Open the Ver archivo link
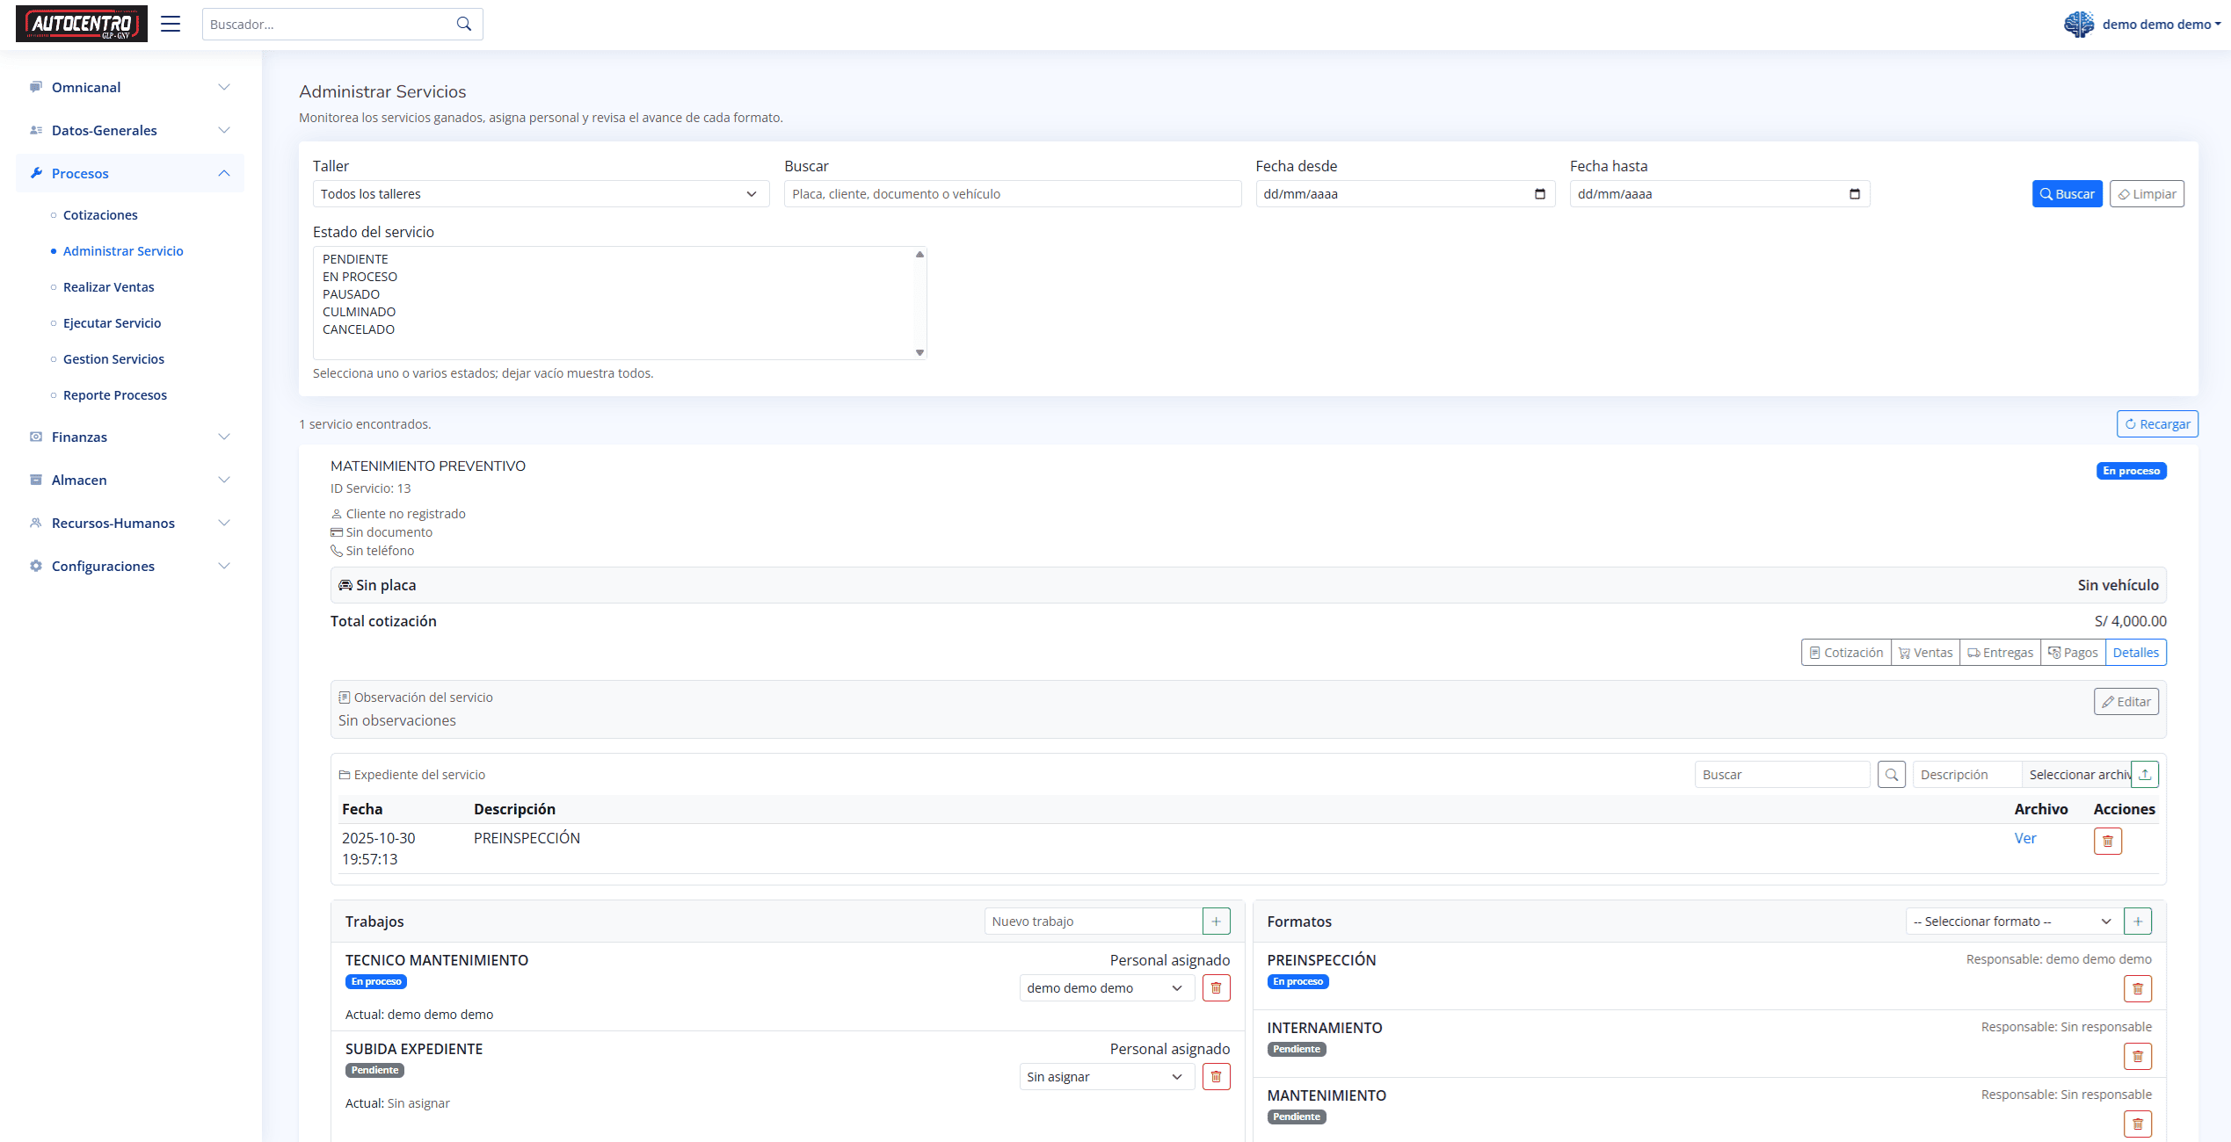The image size is (2231, 1142). [2024, 838]
